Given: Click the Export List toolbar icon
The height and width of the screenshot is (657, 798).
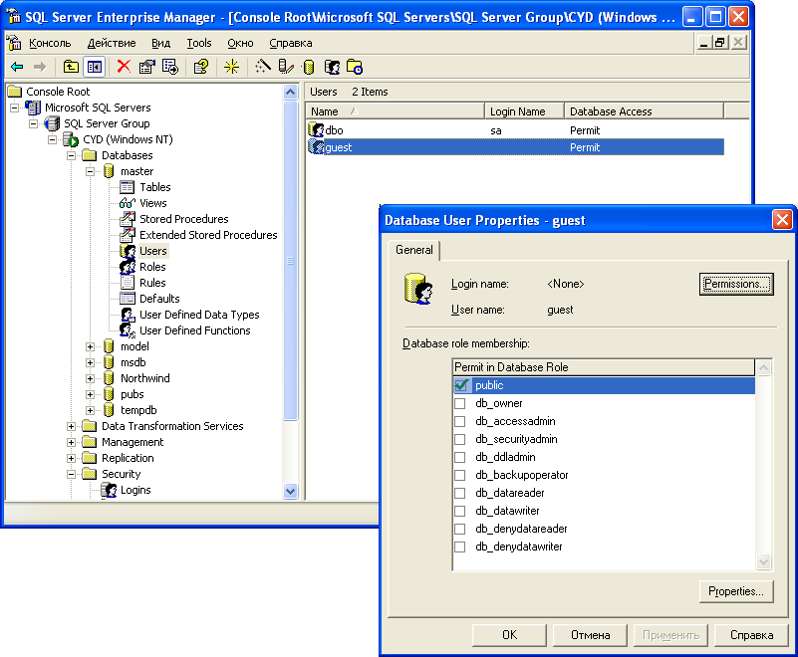Looking at the screenshot, I should pyautogui.click(x=170, y=67).
